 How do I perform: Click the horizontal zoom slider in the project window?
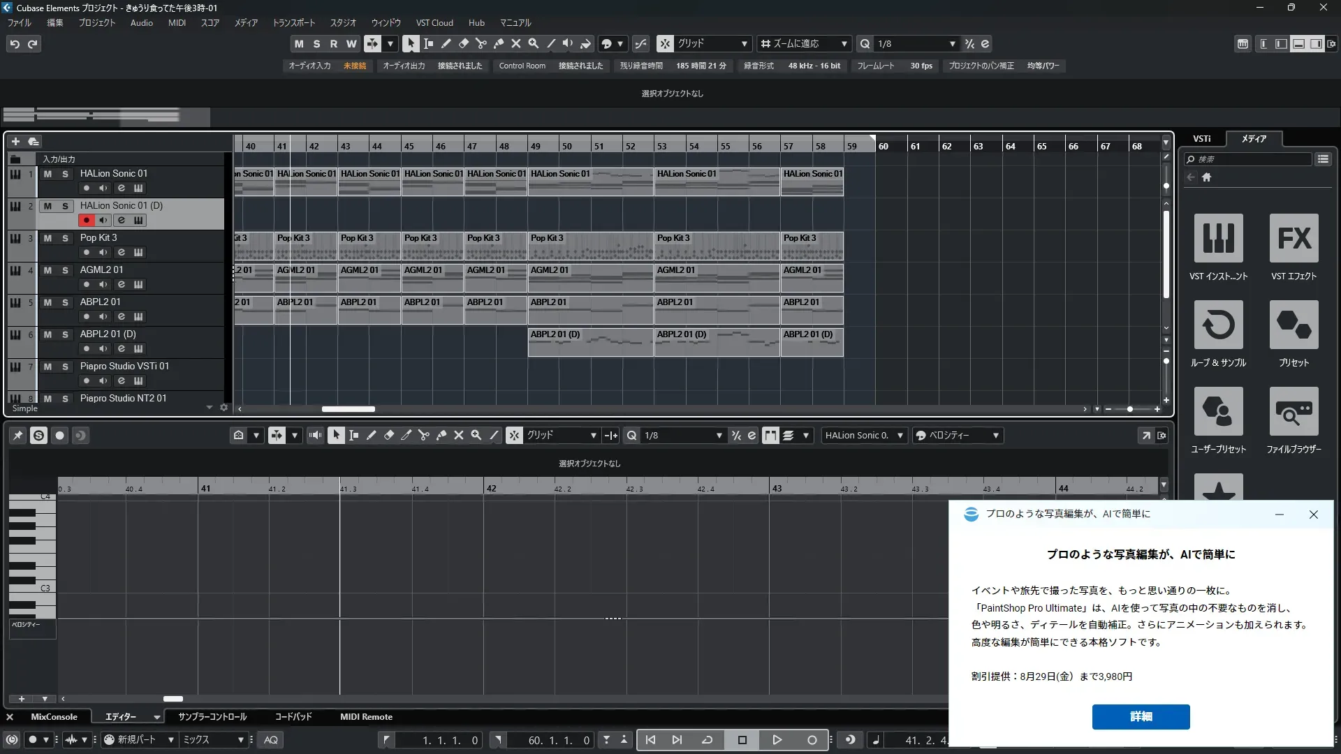coord(1130,409)
